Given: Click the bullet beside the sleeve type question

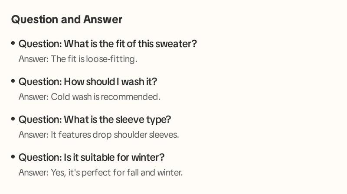Looking at the screenshot, I should 13,119.
